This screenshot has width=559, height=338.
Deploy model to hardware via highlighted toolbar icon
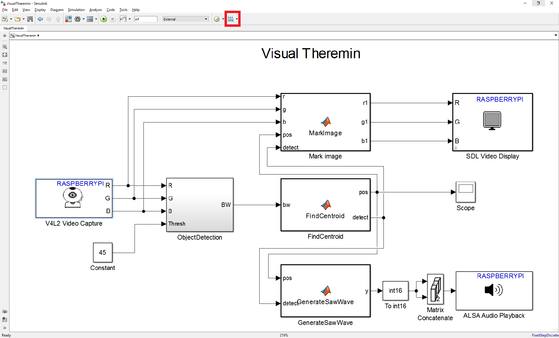(x=231, y=19)
